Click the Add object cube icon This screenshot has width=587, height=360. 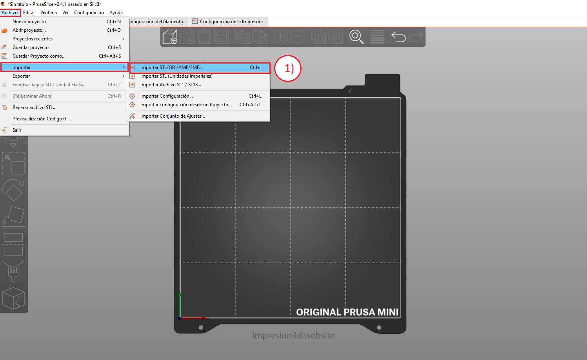(x=170, y=37)
